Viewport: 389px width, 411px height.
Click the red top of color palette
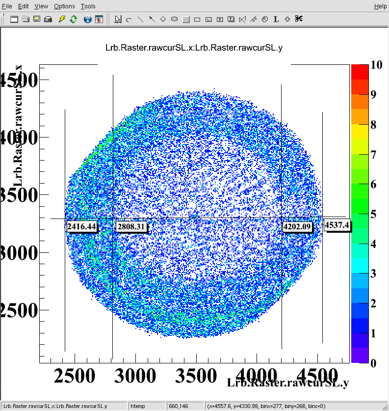(x=360, y=72)
